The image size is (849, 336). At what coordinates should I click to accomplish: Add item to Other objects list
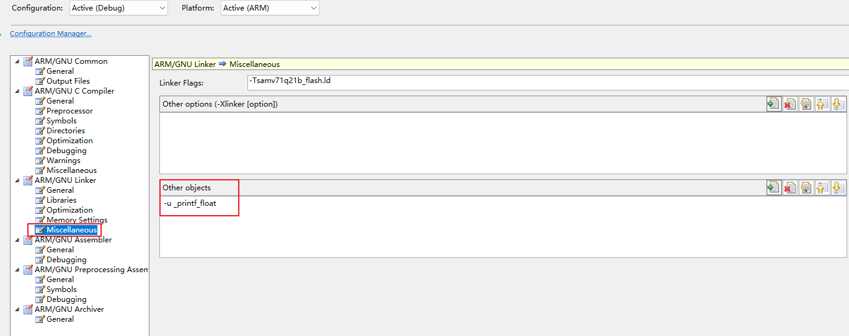[773, 187]
